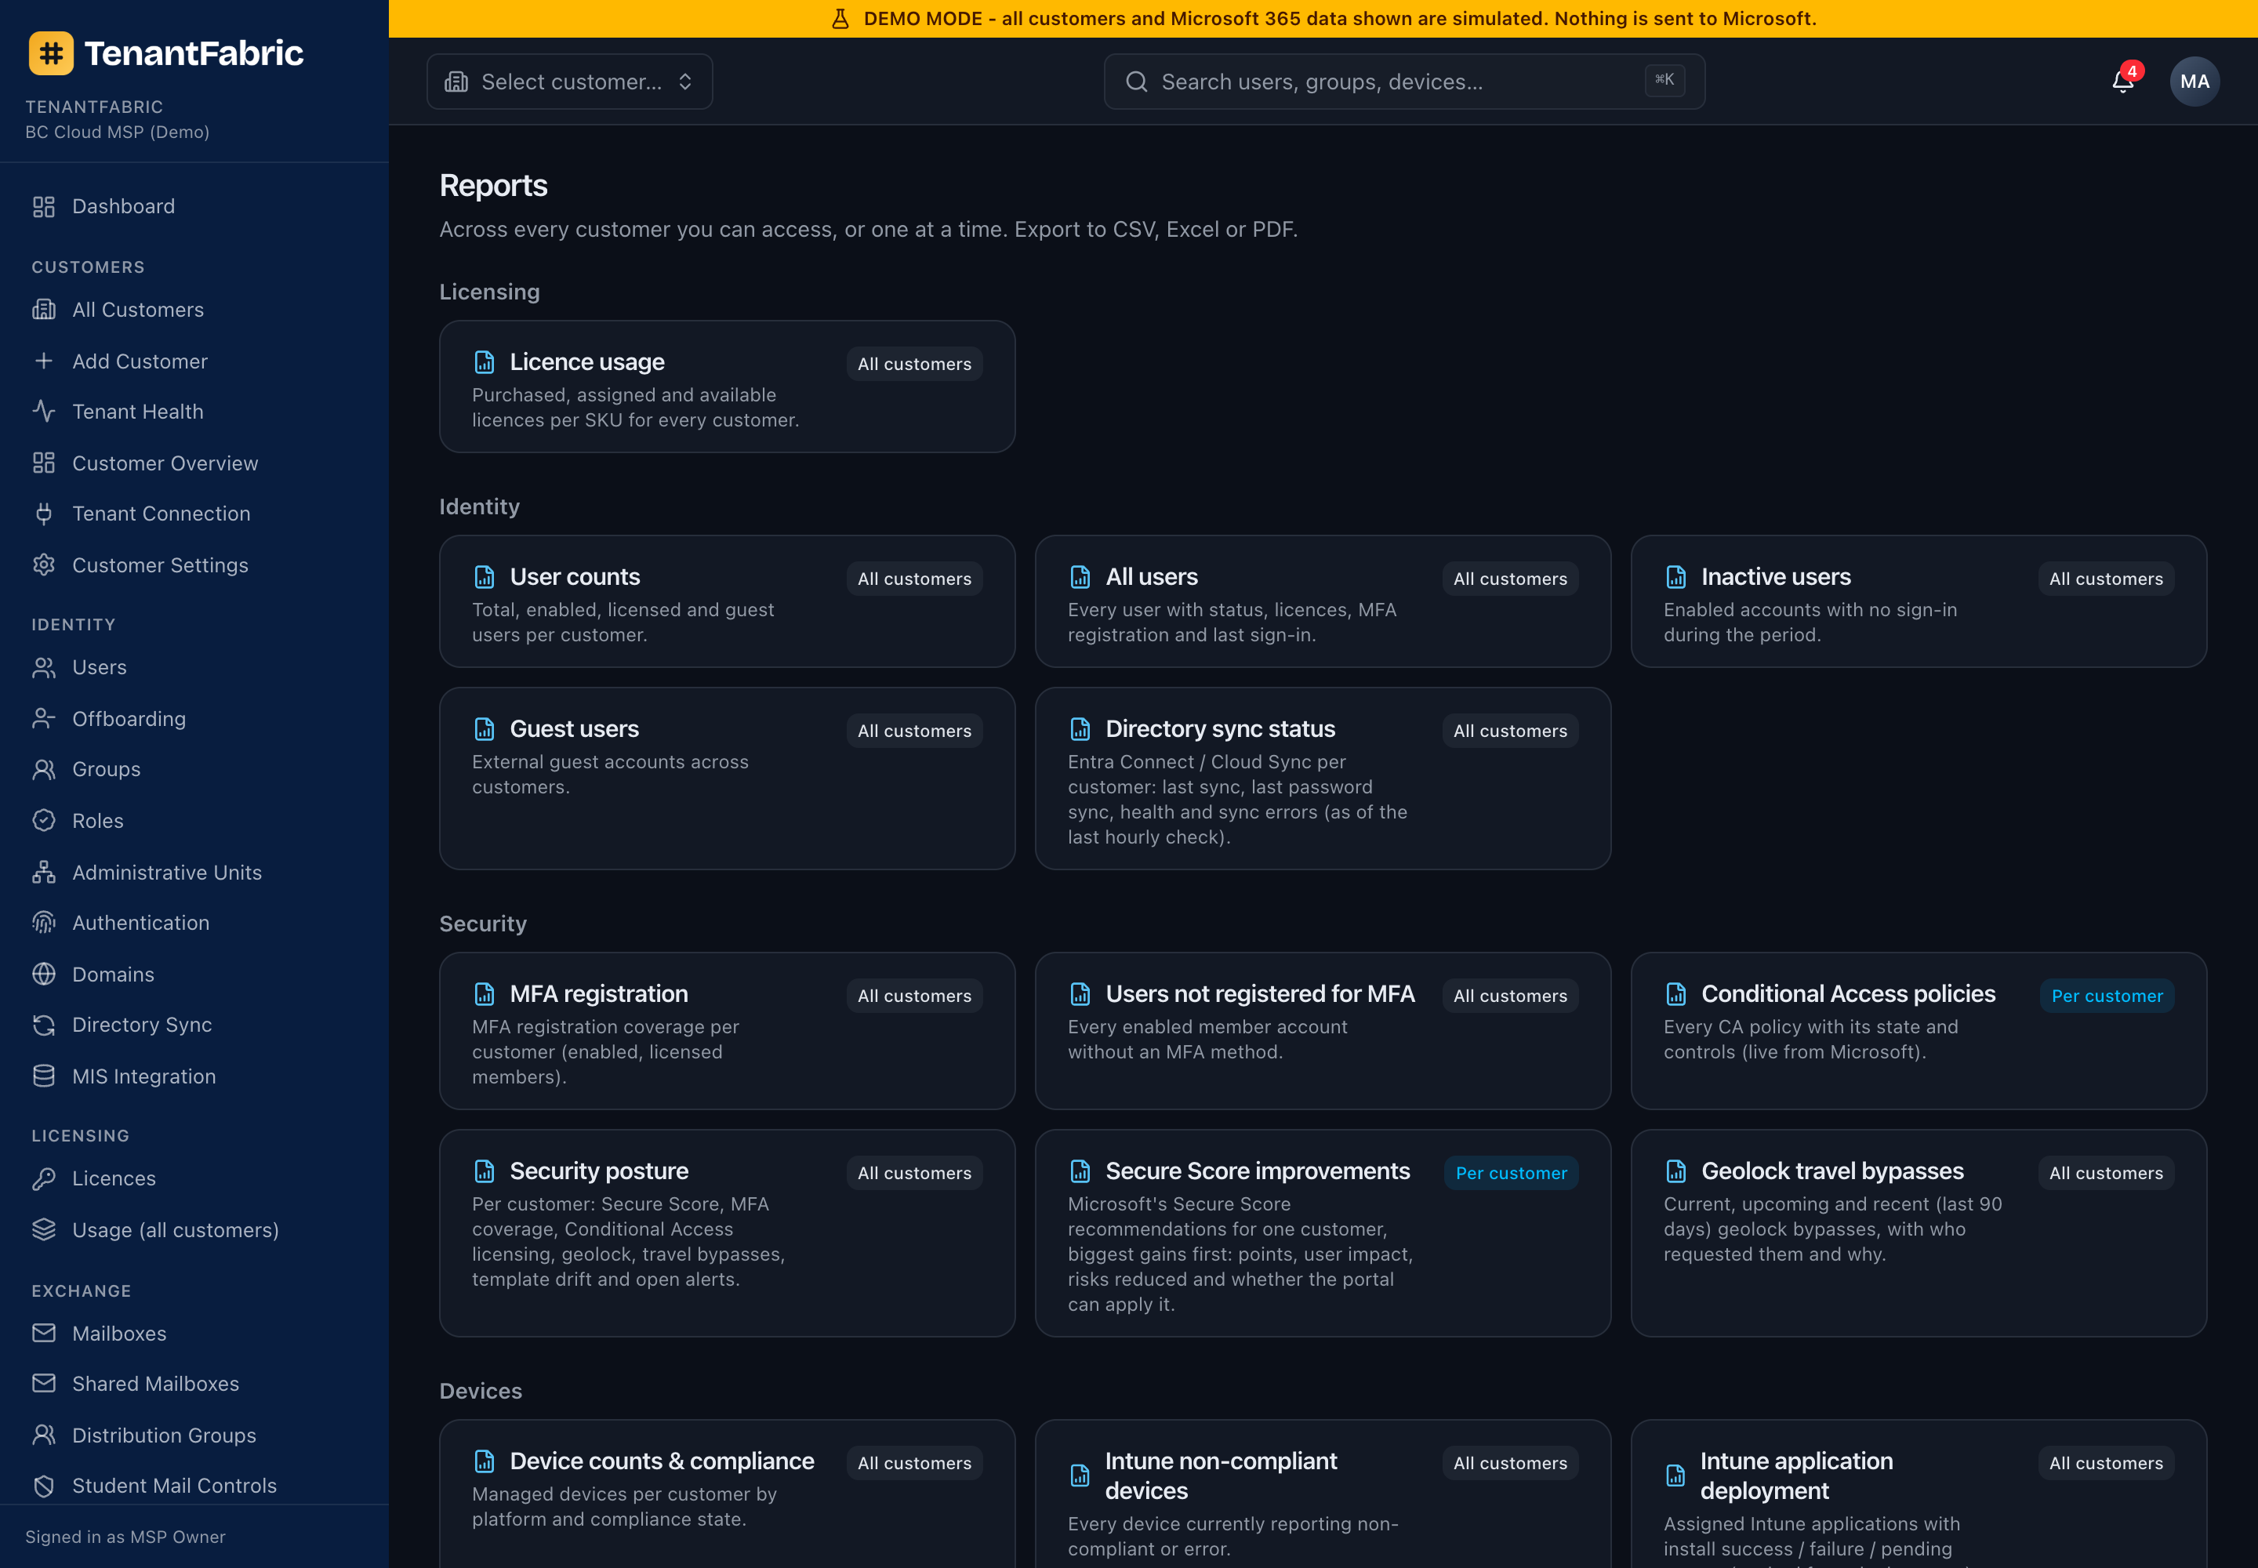Click the Roles badge check icon
Viewport: 2258px width, 1568px height.
pos(44,822)
